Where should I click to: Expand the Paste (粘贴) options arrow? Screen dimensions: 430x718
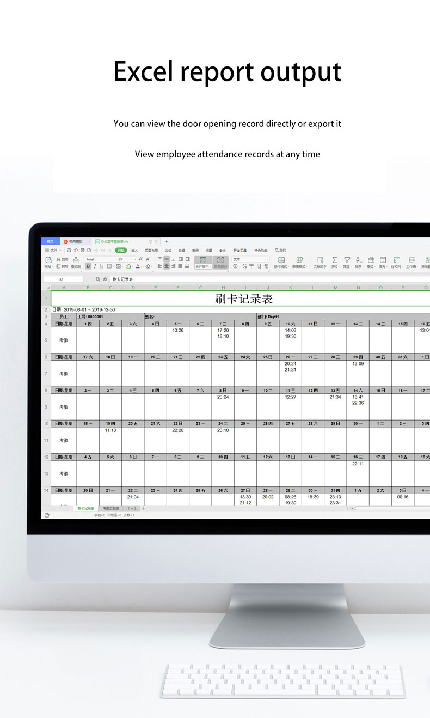pos(52,266)
